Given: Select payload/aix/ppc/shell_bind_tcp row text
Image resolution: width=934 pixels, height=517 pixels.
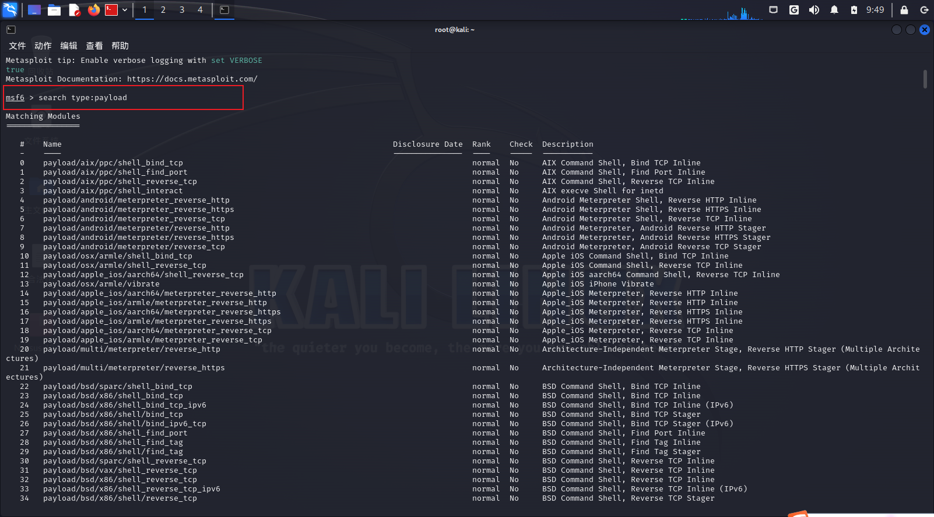Looking at the screenshot, I should click(113, 163).
